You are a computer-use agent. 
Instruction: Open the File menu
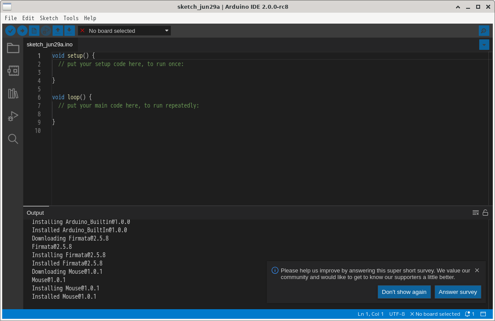tap(11, 18)
